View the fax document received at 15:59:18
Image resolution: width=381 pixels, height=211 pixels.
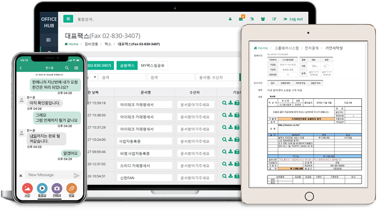tap(224, 103)
